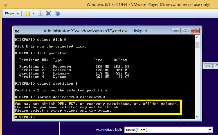
Task: Enter full screen mode via toolbar icon
Action: pos(49,13)
